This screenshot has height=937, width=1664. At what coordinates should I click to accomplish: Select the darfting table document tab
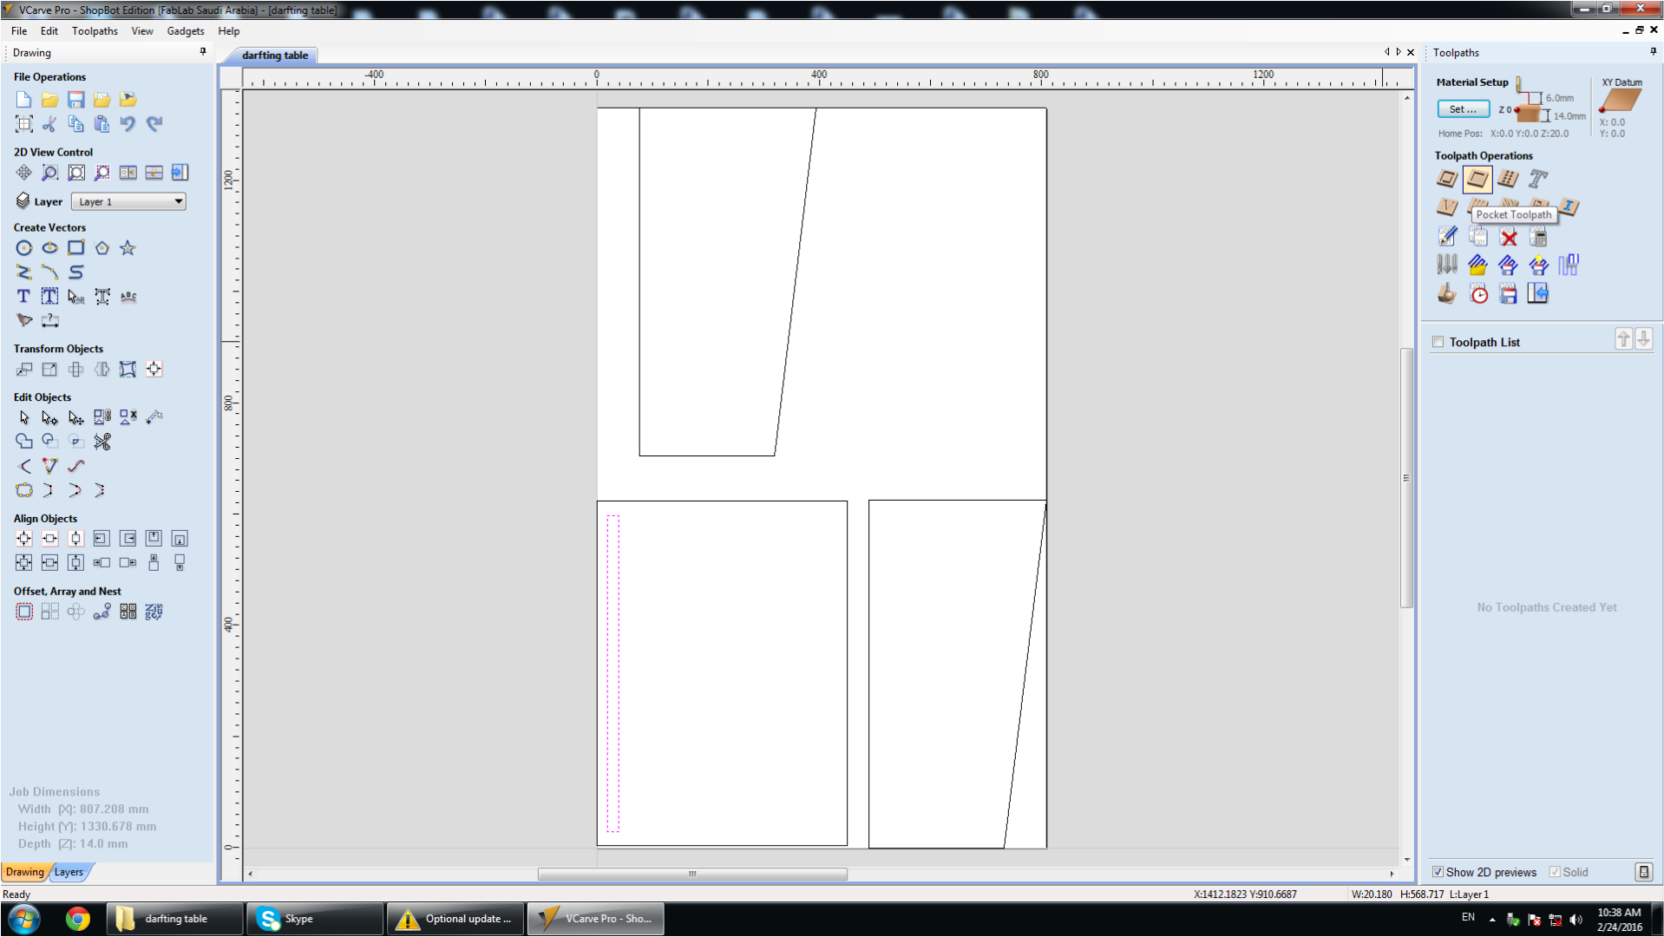(274, 55)
